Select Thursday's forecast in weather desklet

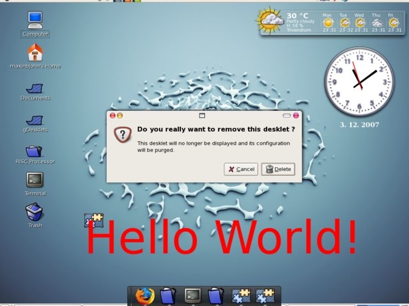tap(378, 22)
